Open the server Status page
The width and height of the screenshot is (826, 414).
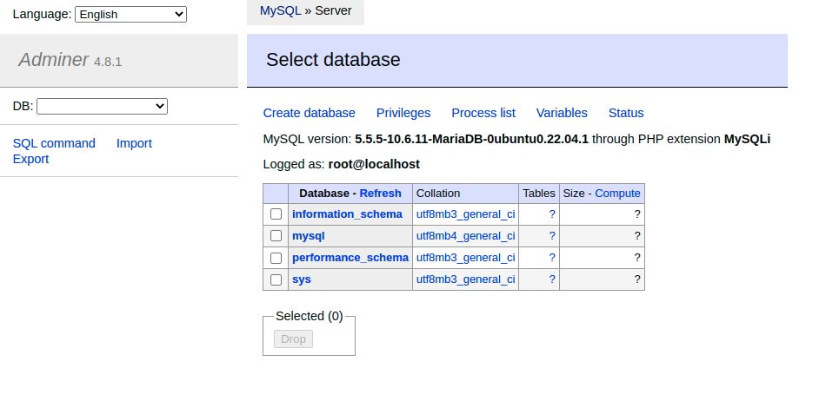click(626, 113)
